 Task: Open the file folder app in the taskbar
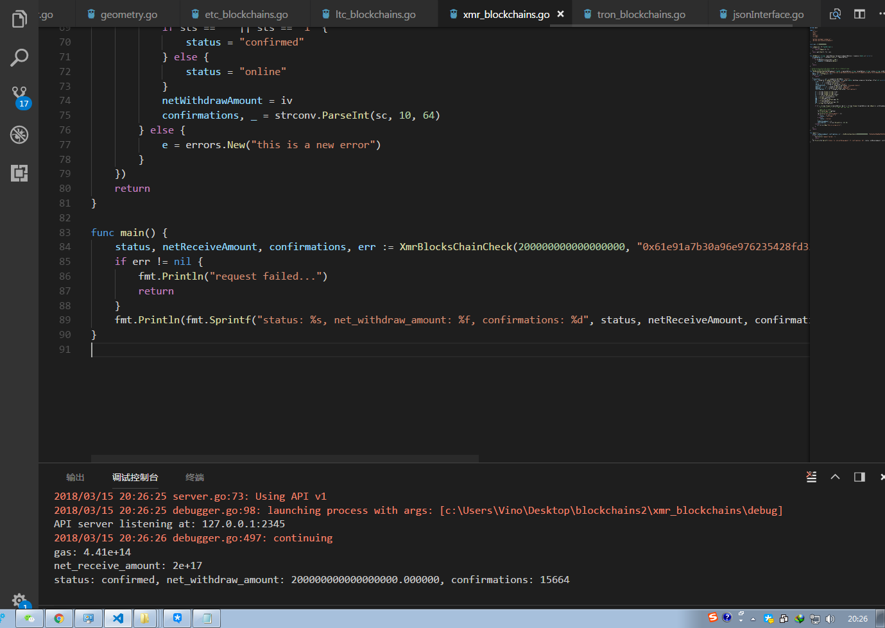(x=145, y=618)
